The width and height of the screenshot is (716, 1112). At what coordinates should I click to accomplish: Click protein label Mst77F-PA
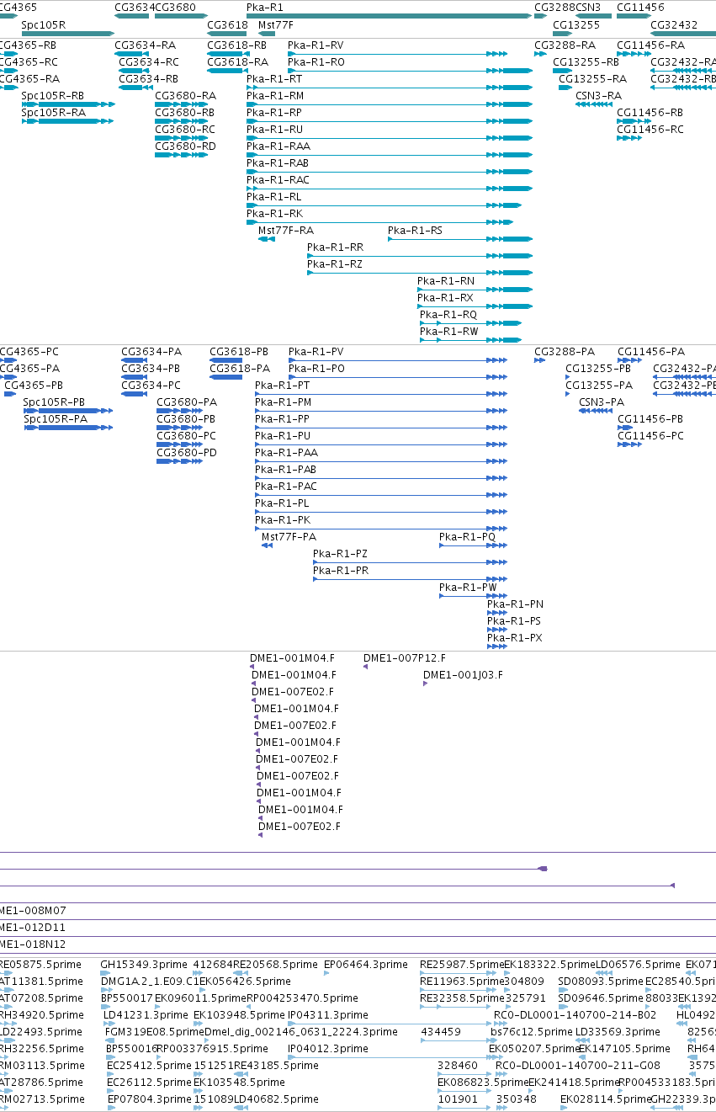[x=289, y=536]
